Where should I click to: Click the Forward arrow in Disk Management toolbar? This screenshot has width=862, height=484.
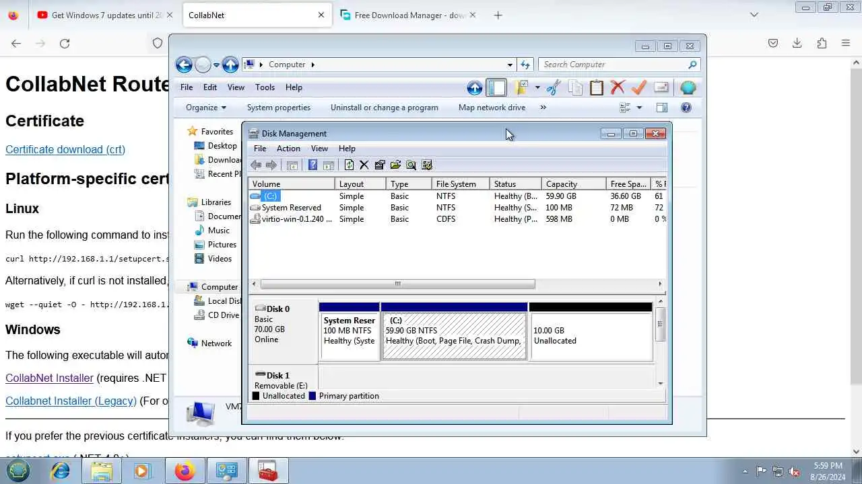(271, 165)
